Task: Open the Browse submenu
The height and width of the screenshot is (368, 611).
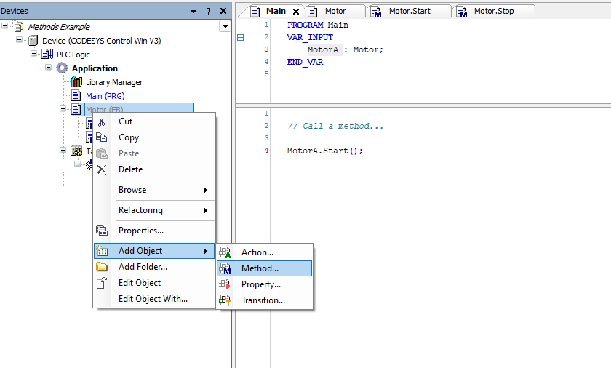Action: (154, 190)
